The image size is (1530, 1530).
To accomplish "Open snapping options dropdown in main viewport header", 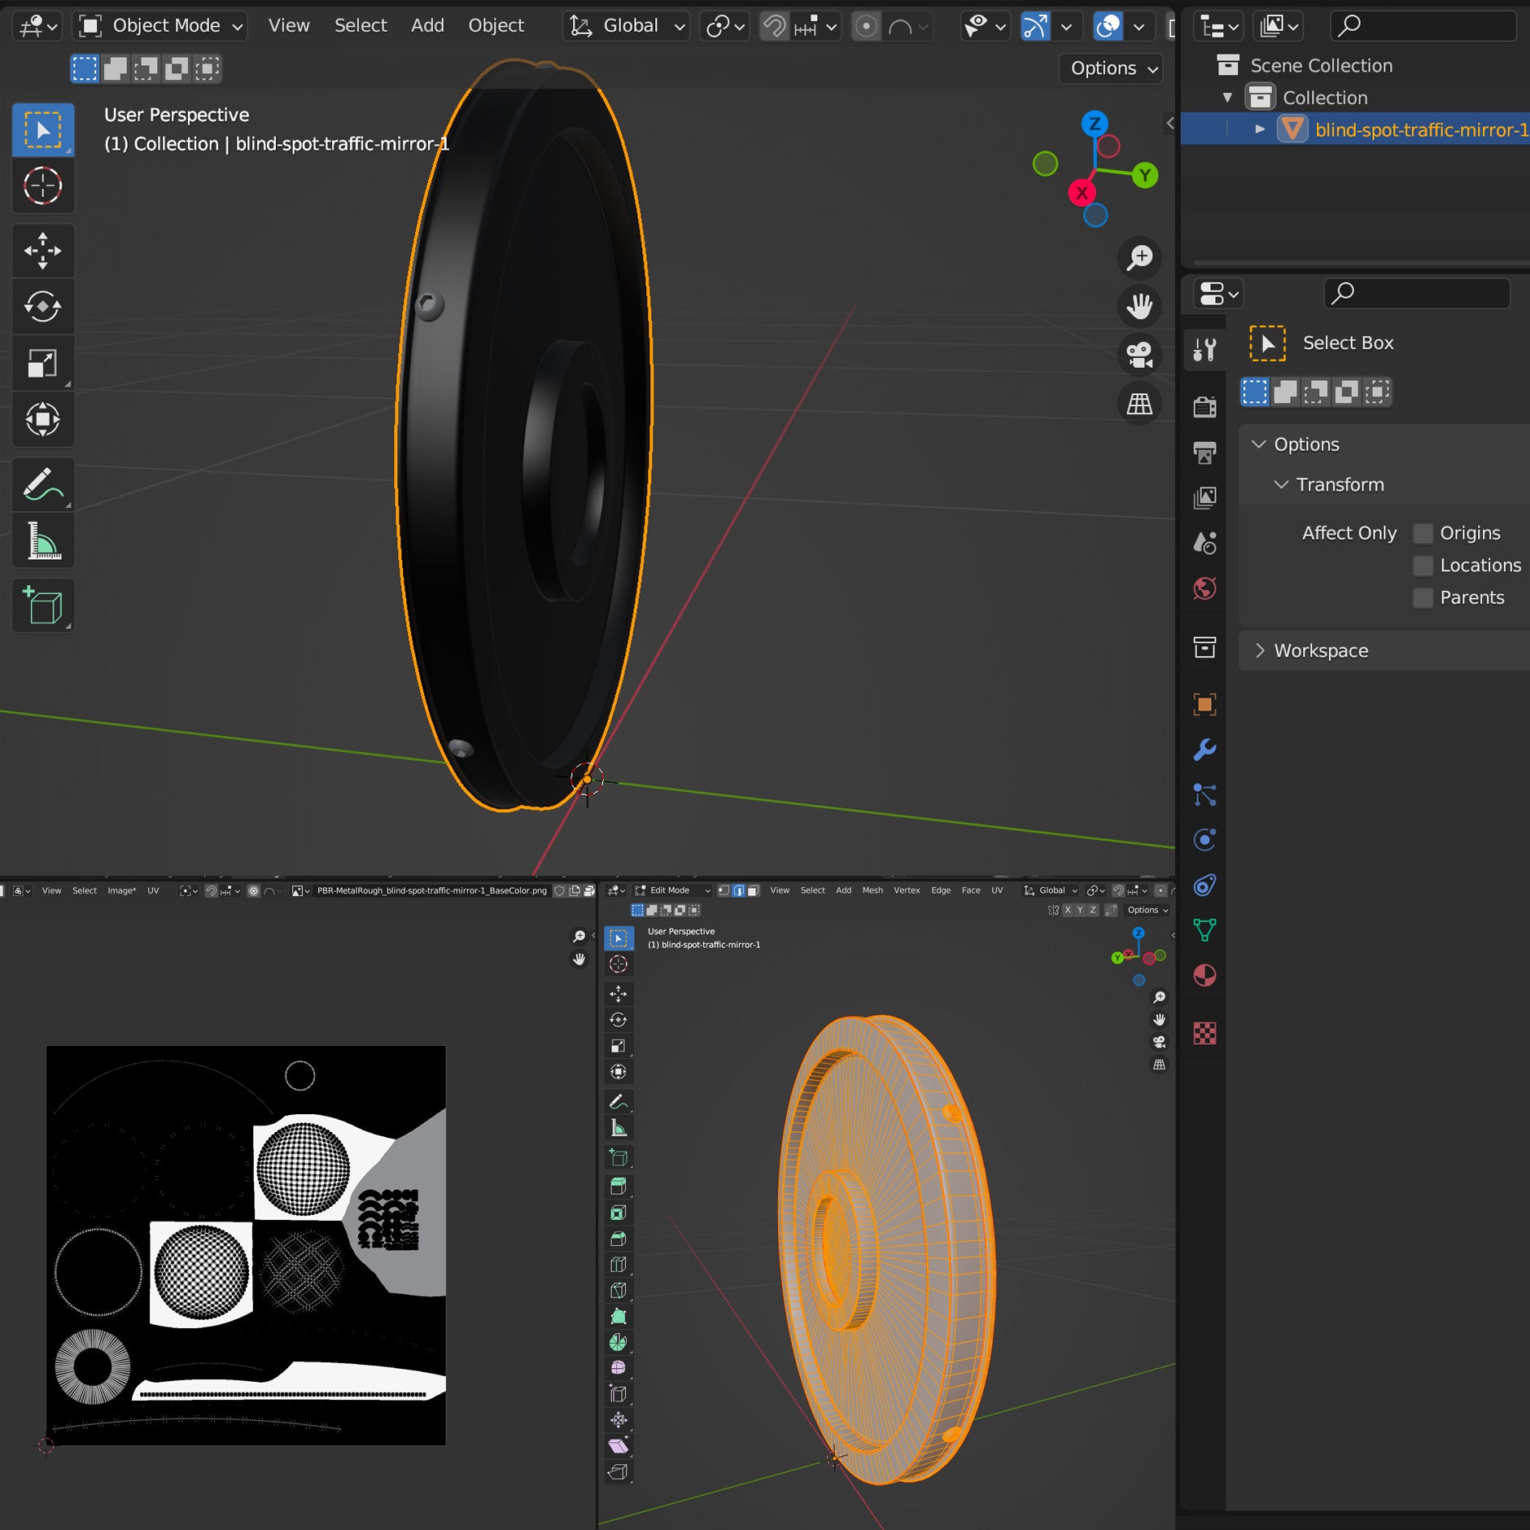I will 816,26.
